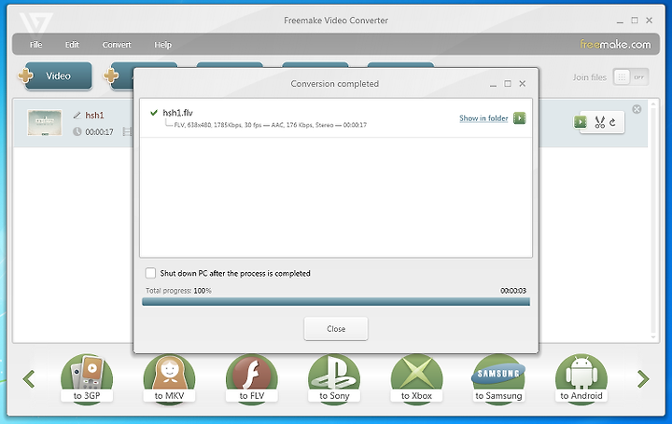Image resolution: width=672 pixels, height=424 pixels.
Task: Visit the freemake.com link
Action: [x=615, y=44]
